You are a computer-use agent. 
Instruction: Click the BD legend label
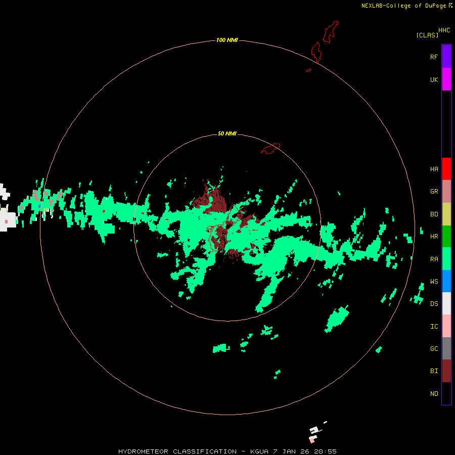[x=434, y=214]
